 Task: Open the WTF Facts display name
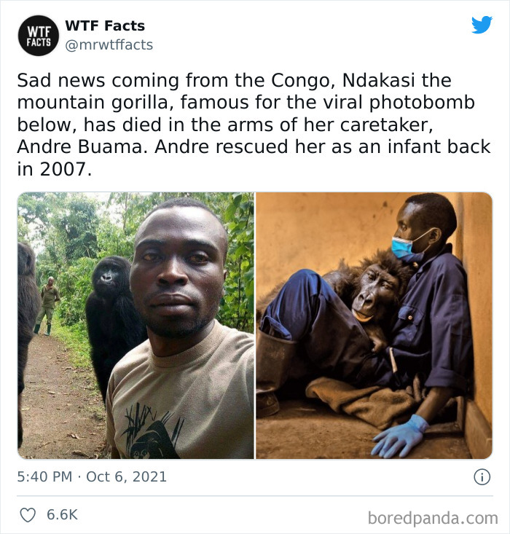pyautogui.click(x=105, y=25)
